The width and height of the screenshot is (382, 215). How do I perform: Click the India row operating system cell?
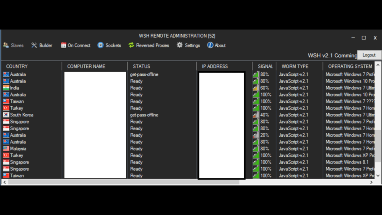[x=350, y=88]
